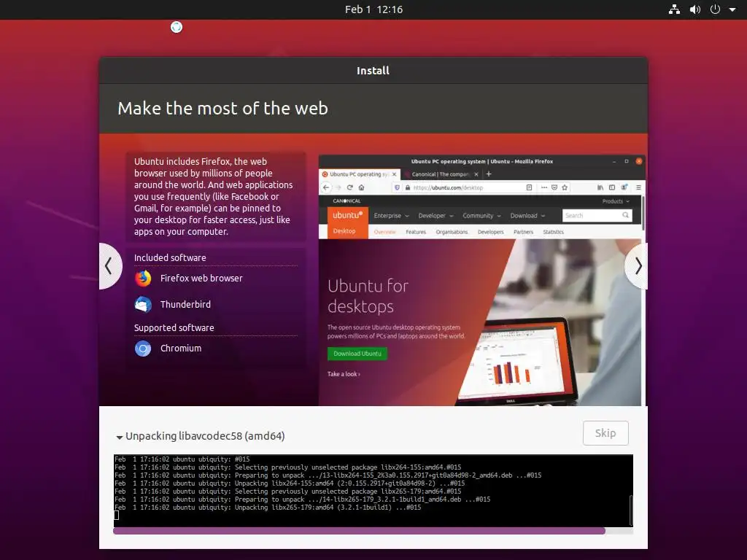Open the Download menu in Ubuntu website
The width and height of the screenshot is (747, 560).
click(527, 216)
